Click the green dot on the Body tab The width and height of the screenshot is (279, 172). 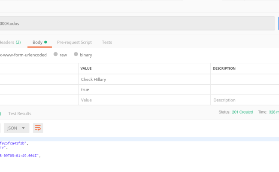pyautogui.click(x=45, y=42)
